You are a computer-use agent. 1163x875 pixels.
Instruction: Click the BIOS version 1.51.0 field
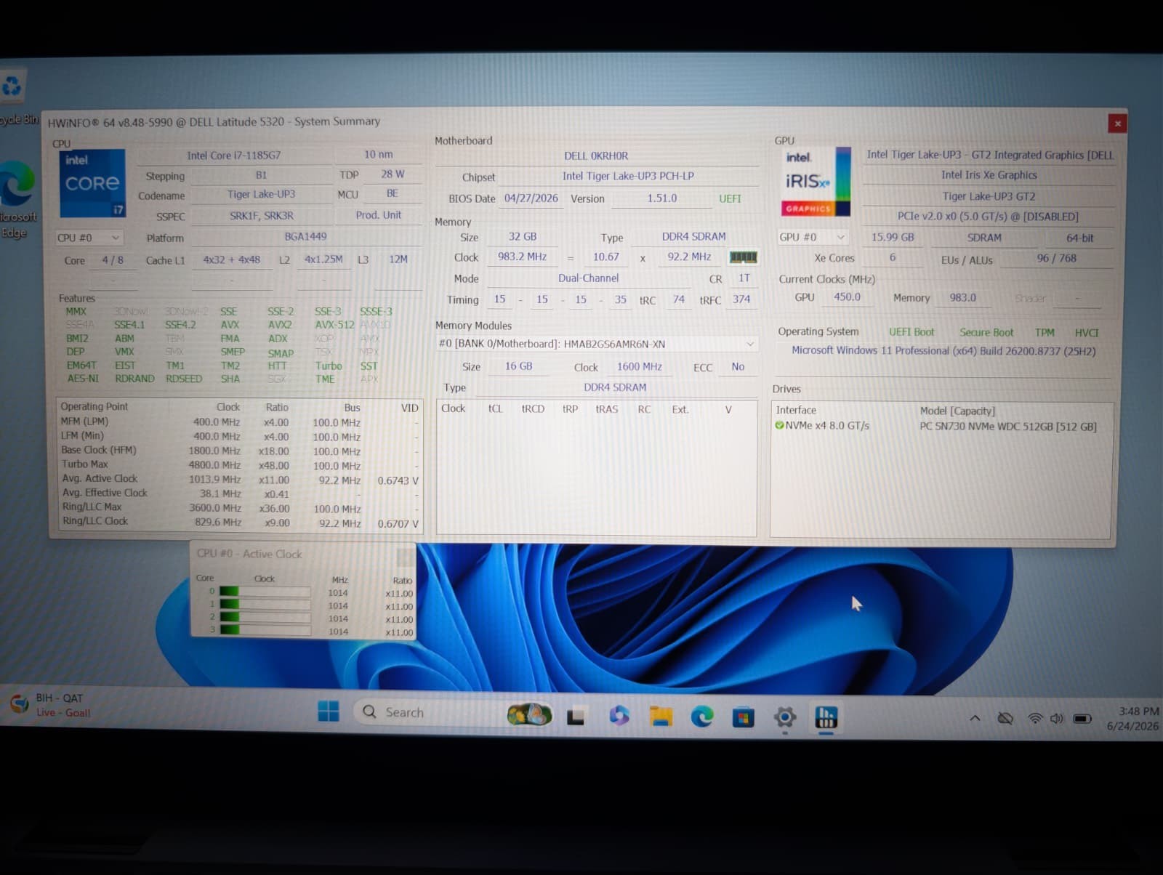661,198
